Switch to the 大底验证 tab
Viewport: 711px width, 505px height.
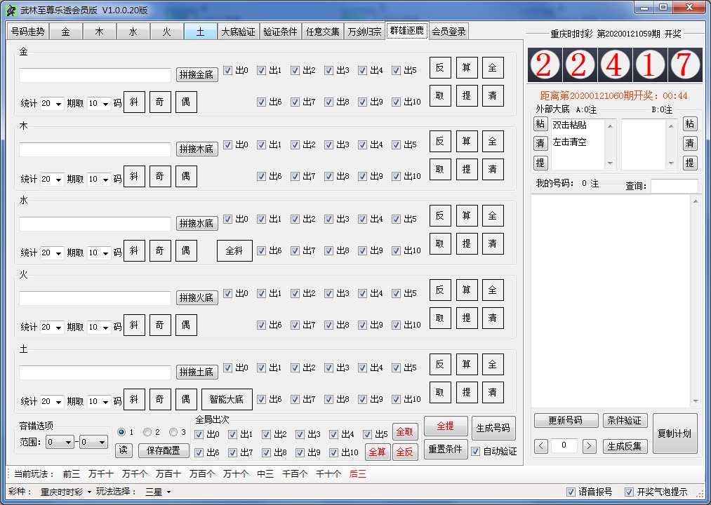point(238,32)
